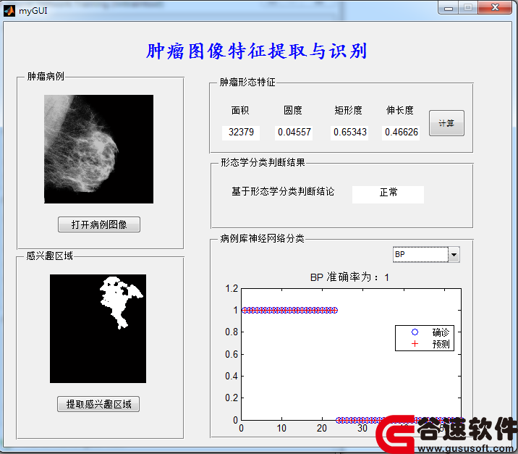Viewport: 518px width, 454px height.
Task: Click the 病例库神经网络分类 panel title
Action: (262, 238)
